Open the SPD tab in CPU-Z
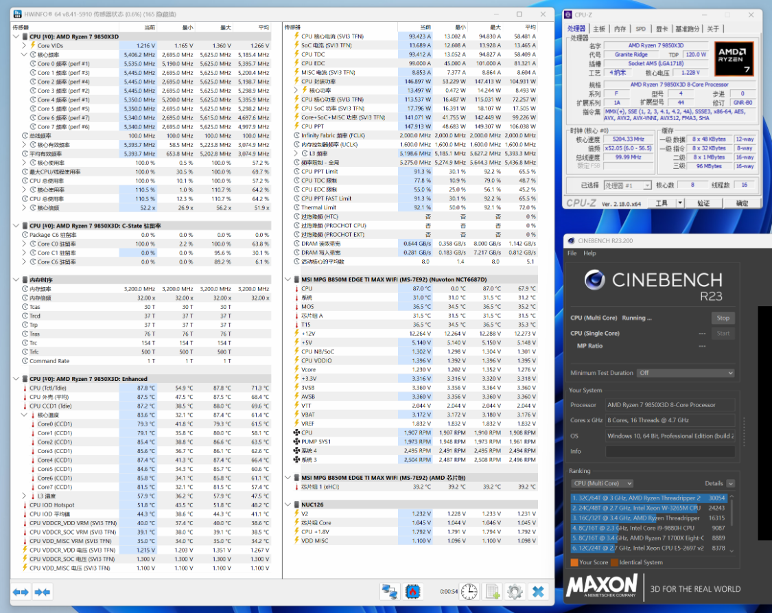Screen dimensions: 772x613 click(x=640, y=29)
